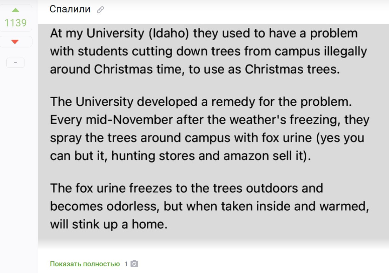Collapse the post using the minus button
The width and height of the screenshot is (389, 273).
tap(15, 63)
